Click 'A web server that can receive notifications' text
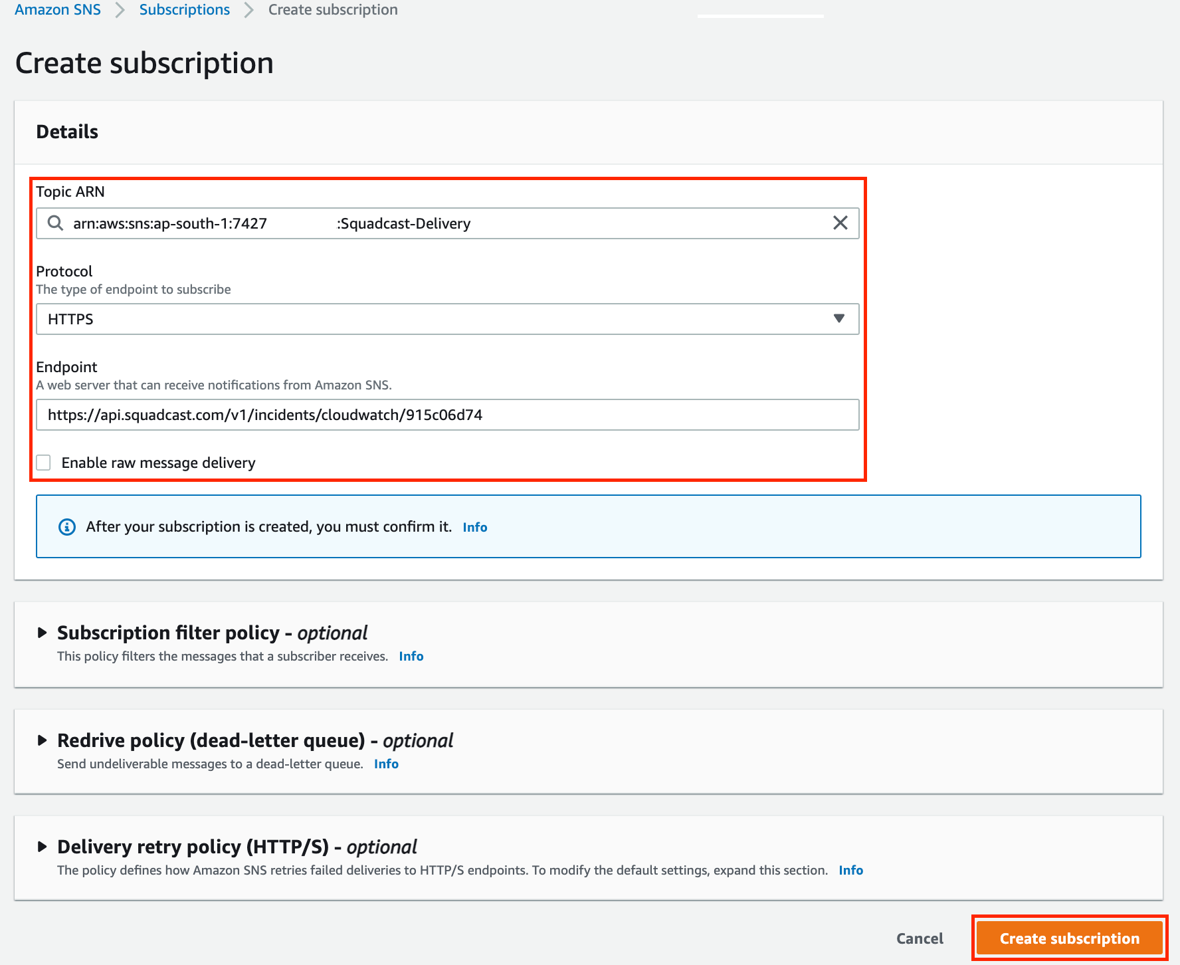 [x=214, y=385]
